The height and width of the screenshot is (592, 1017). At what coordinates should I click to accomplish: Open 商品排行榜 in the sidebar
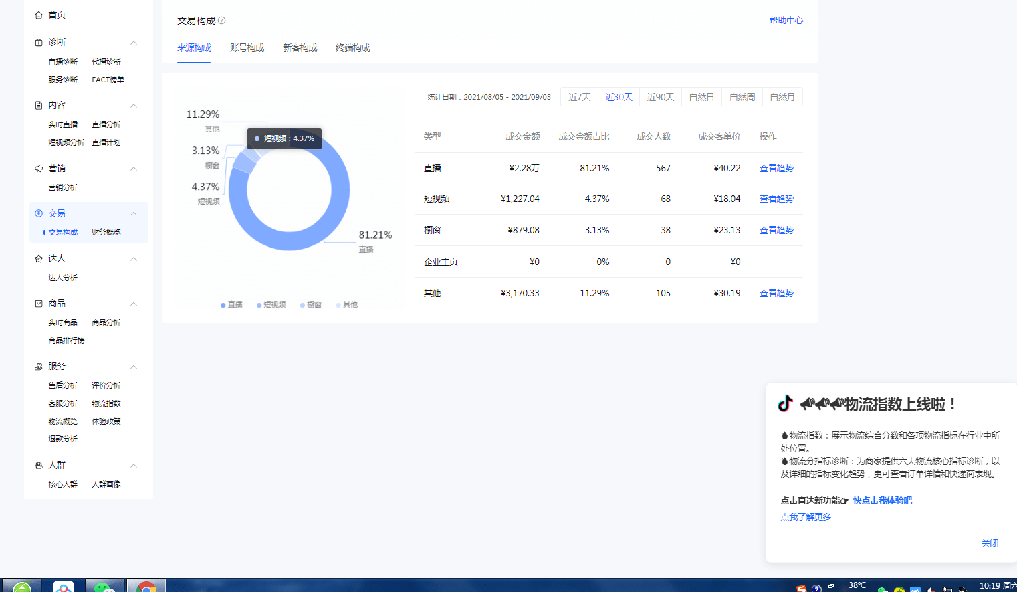pyautogui.click(x=66, y=340)
